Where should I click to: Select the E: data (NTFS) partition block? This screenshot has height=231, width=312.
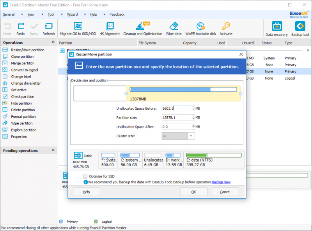coord(214,160)
